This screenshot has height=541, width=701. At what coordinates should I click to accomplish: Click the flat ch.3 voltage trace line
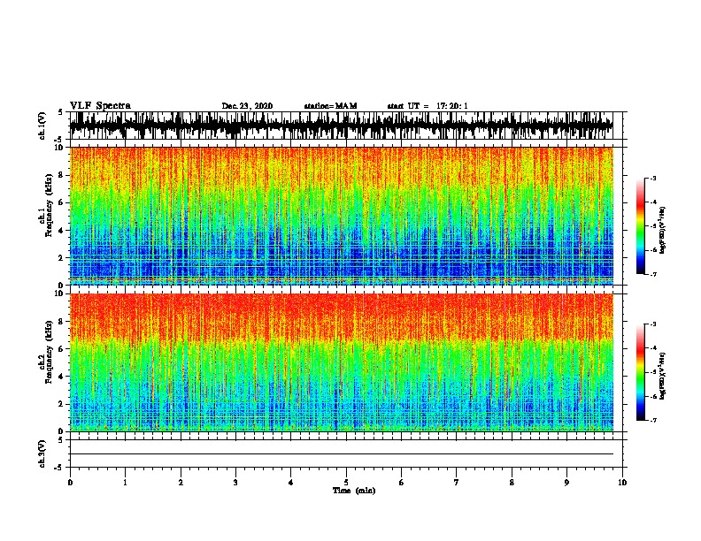coord(341,454)
